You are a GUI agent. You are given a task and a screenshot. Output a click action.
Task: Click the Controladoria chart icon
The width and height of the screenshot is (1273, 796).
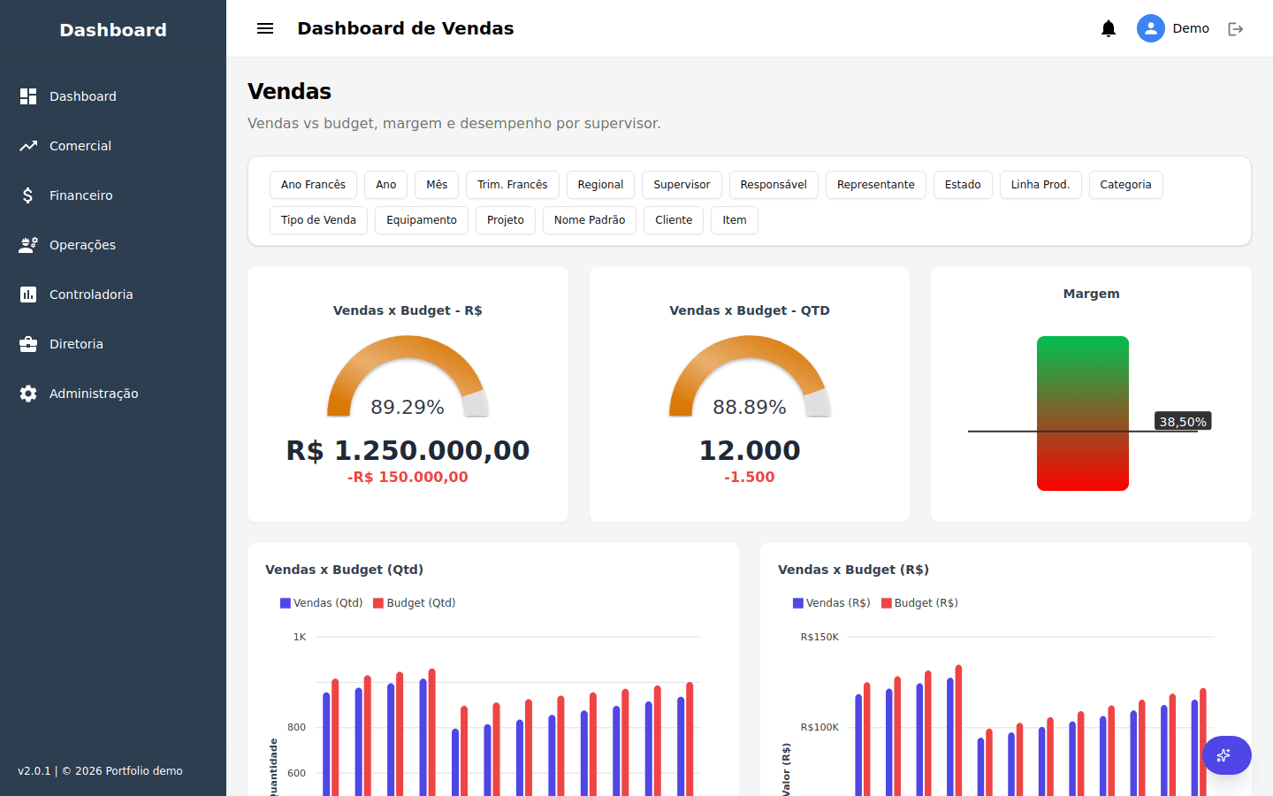click(x=28, y=295)
